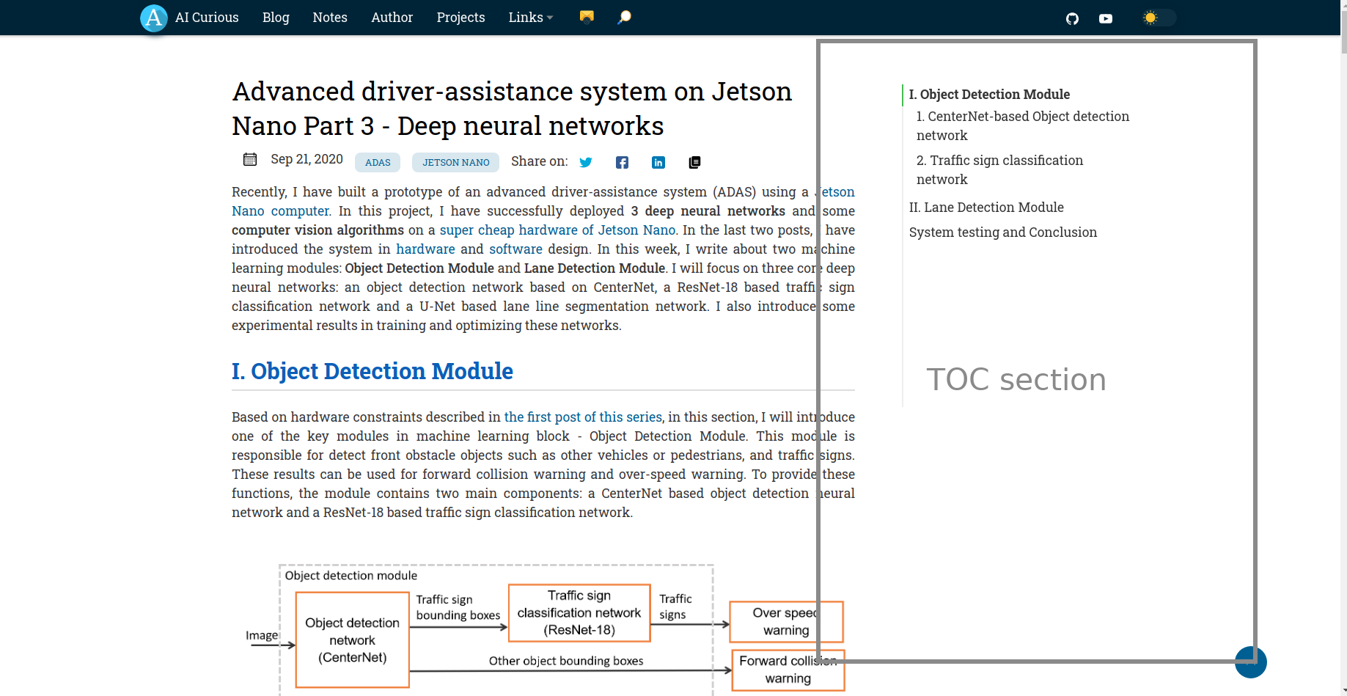This screenshot has height=696, width=1347.
Task: Select 'System testing and Conclusion' in TOC
Action: pyautogui.click(x=1002, y=232)
